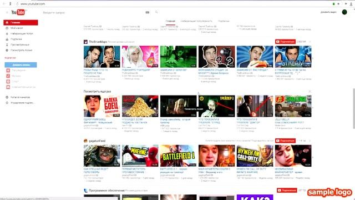Subscribe to ThеBrianMaps channel
355x200 pixels.
click(x=285, y=42)
